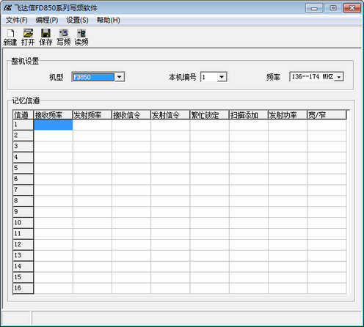Select channel row header 7
This screenshot has width=364, height=327.
coord(23,190)
